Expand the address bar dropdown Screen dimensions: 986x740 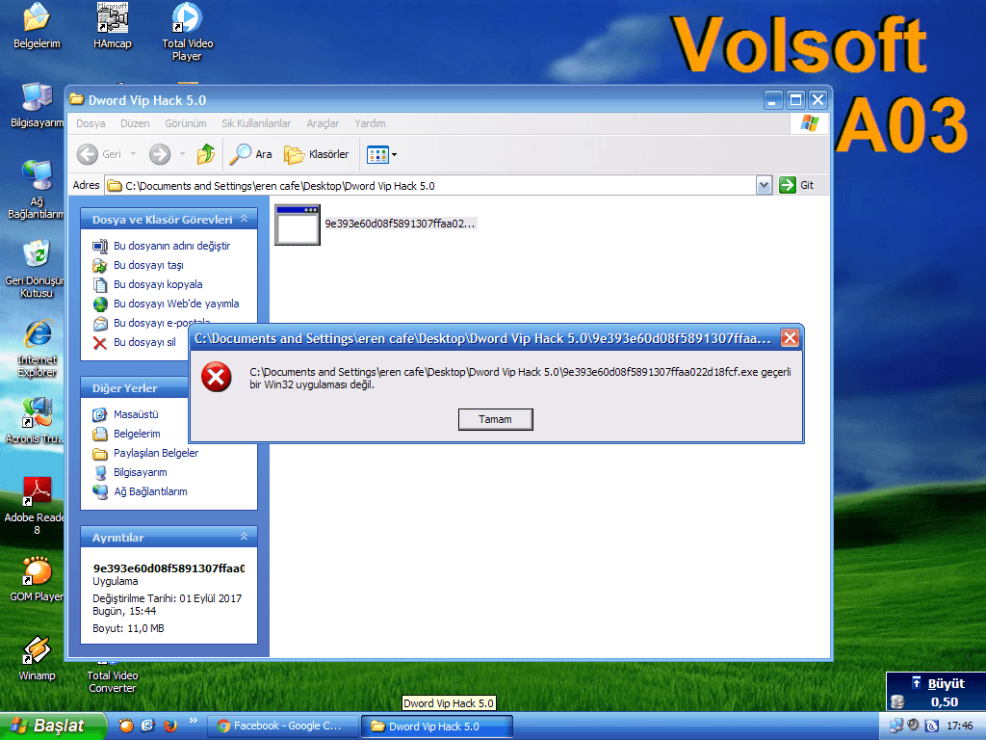(764, 186)
